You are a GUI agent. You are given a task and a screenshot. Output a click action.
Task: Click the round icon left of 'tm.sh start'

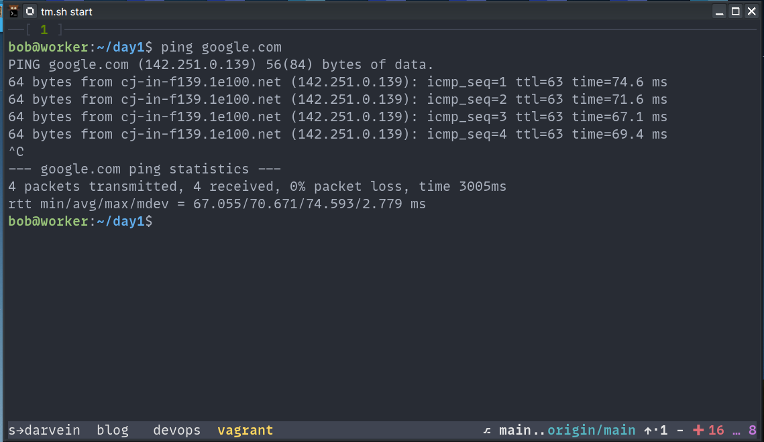coord(30,11)
